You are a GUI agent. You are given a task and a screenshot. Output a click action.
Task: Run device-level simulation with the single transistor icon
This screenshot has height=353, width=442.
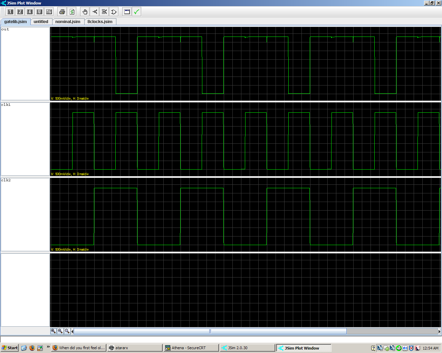95,12
